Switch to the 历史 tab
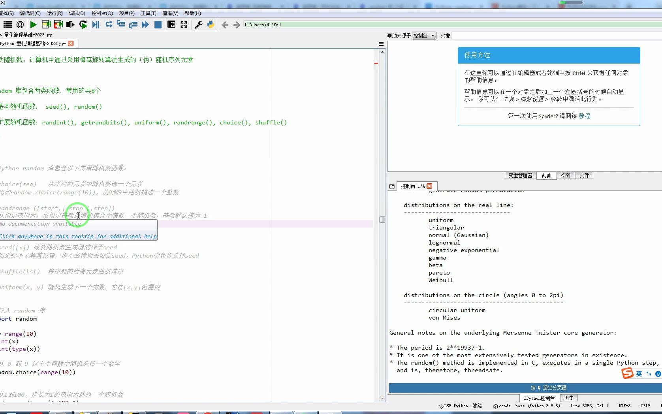The image size is (662, 414). pos(569,398)
